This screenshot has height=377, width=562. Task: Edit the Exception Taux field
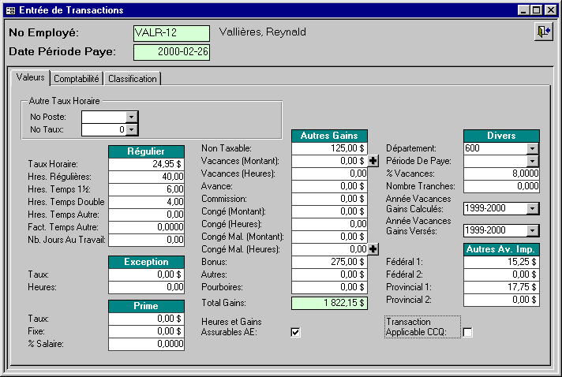pos(146,274)
